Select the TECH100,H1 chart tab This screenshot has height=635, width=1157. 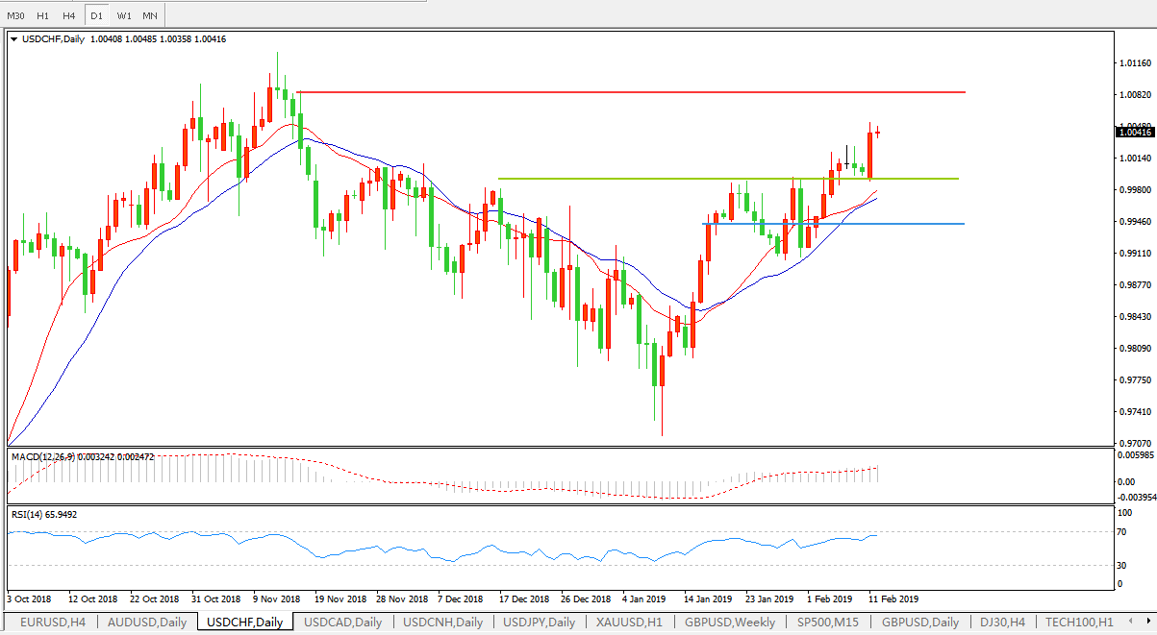1079,622
